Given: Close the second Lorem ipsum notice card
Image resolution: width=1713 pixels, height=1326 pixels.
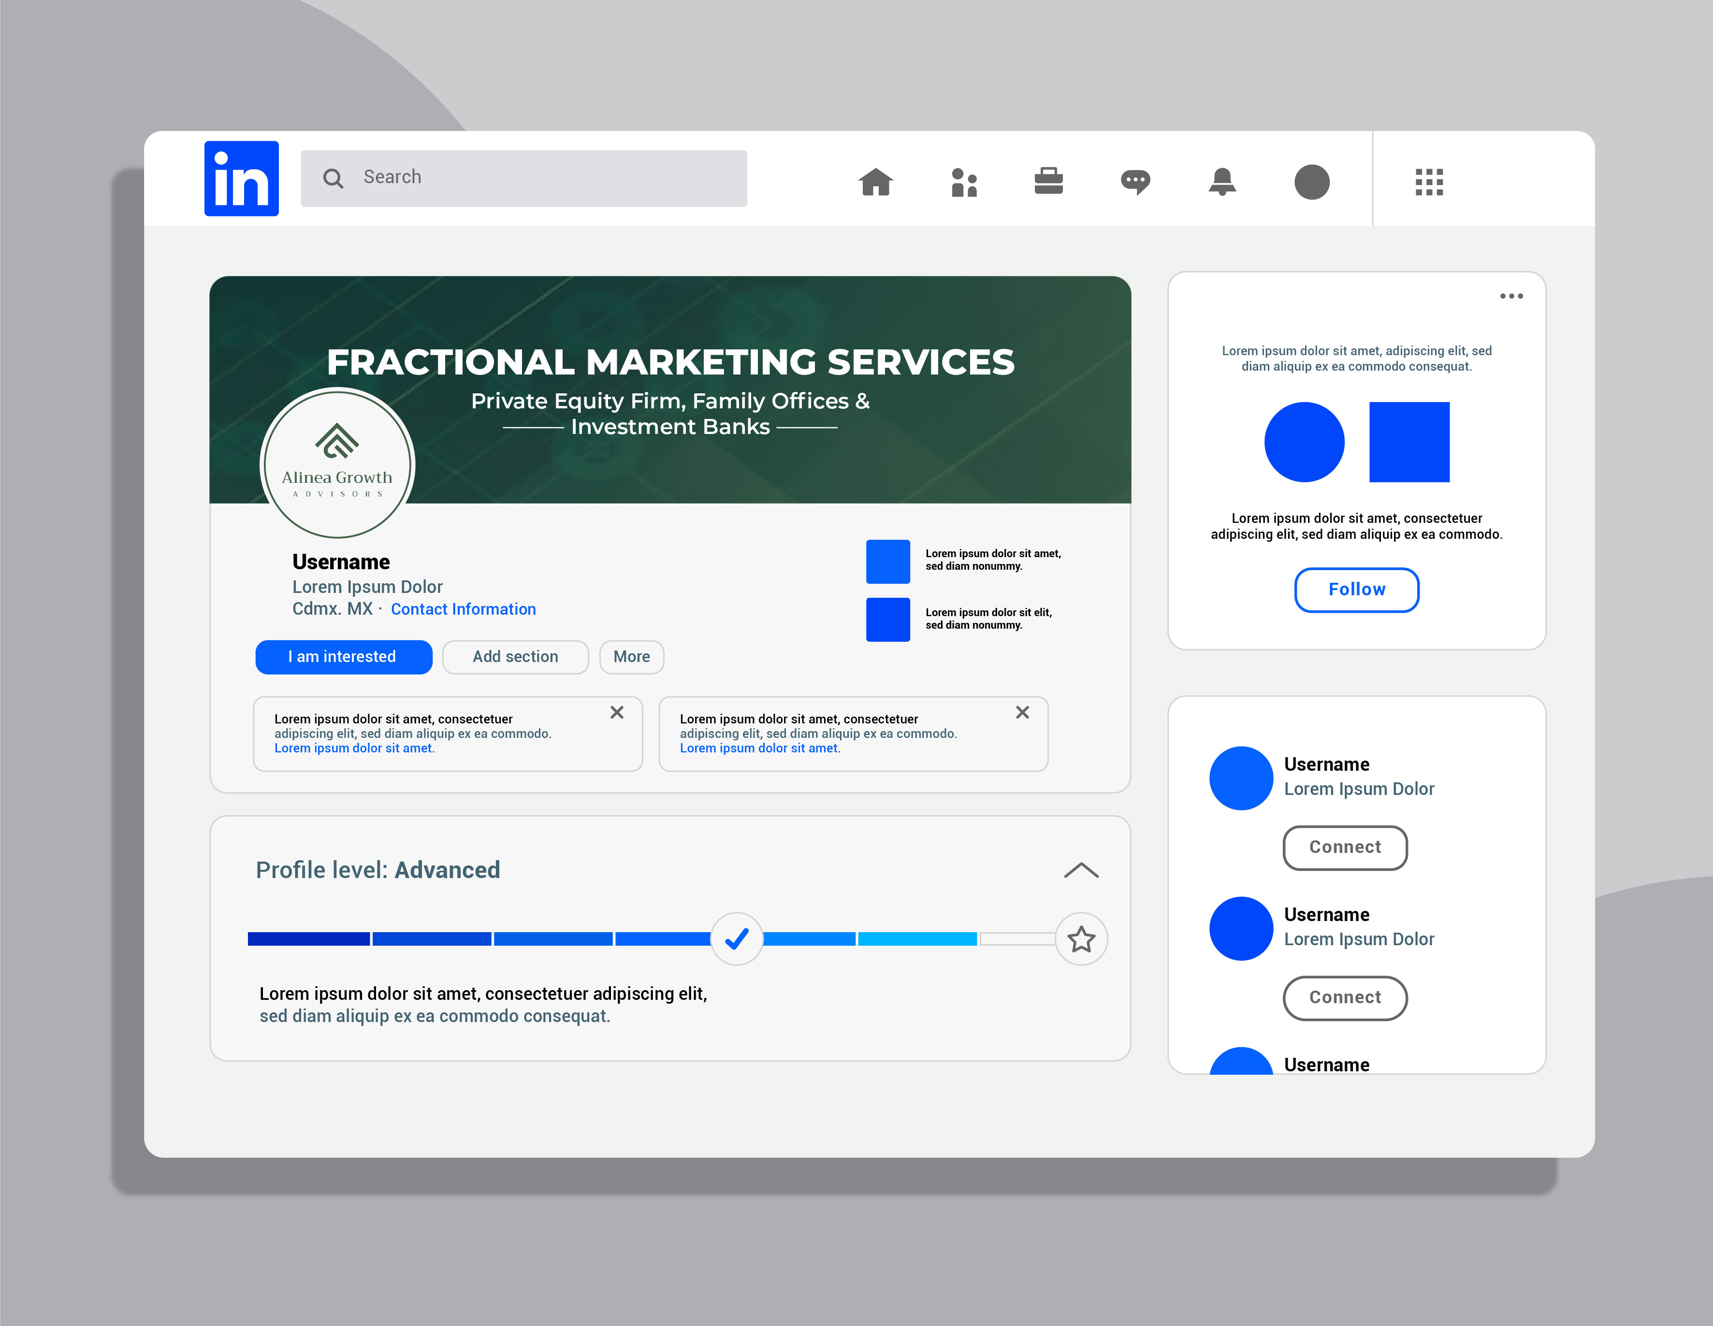Looking at the screenshot, I should 1023,712.
